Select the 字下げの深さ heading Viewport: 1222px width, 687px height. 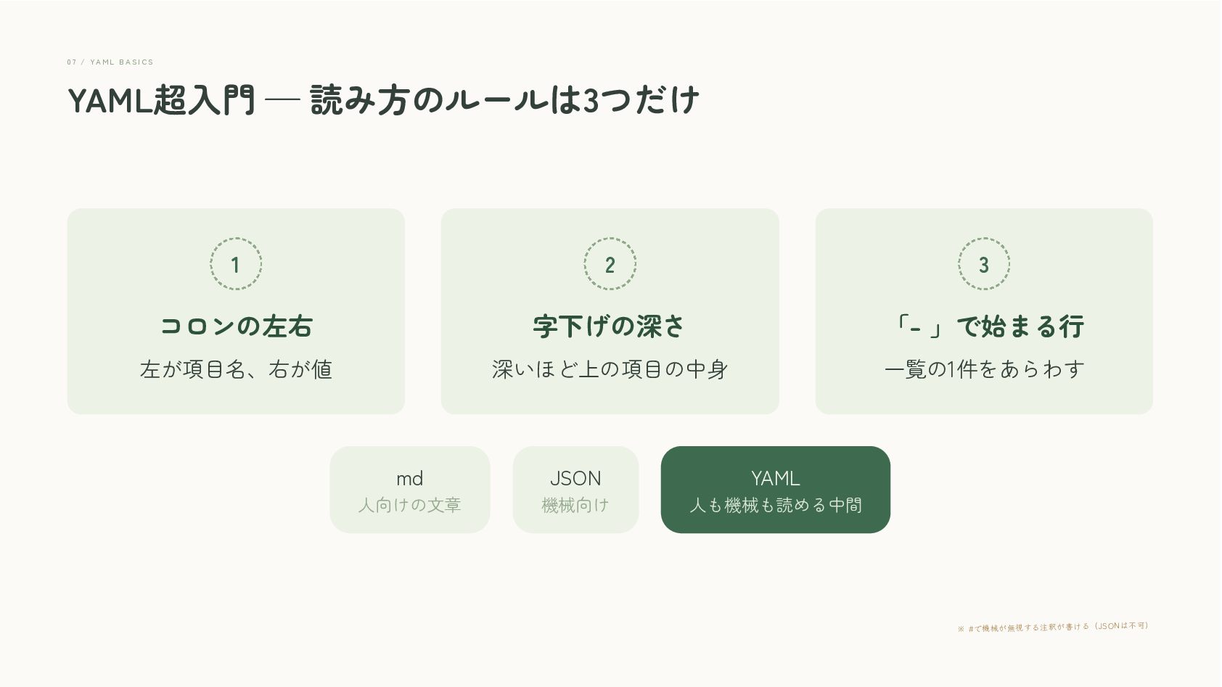tap(610, 326)
